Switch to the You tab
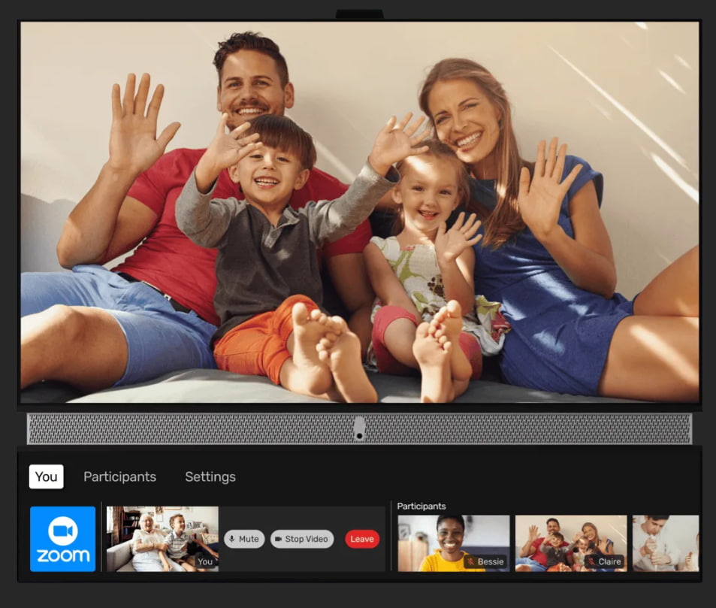The image size is (716, 608). 46,476
